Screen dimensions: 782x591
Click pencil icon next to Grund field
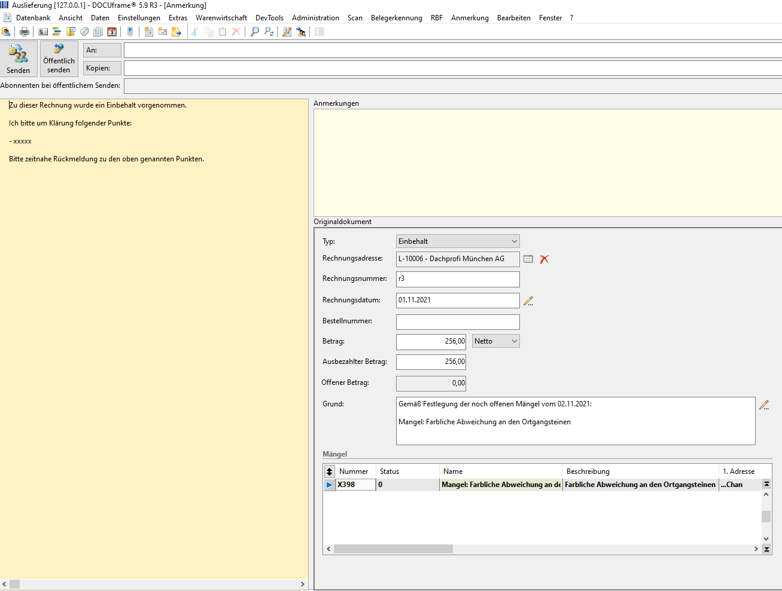(764, 405)
